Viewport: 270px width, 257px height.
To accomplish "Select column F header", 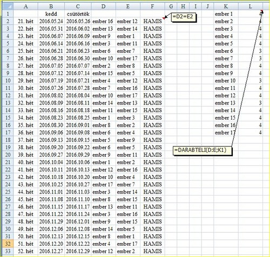I will point(152,6).
